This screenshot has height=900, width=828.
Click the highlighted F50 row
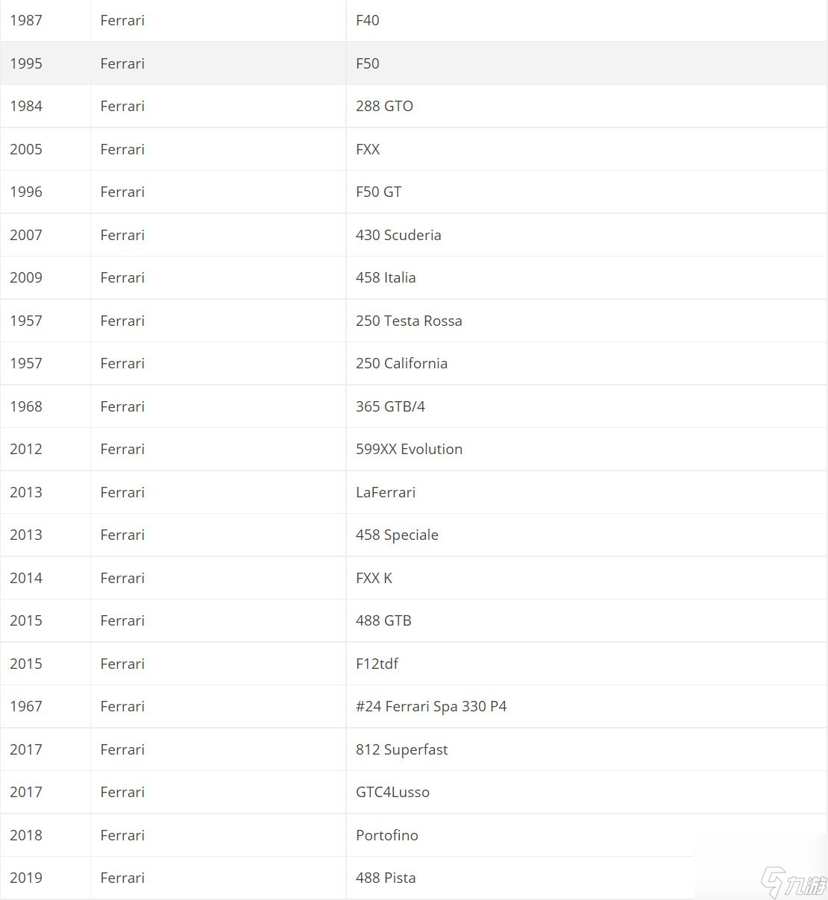point(414,63)
